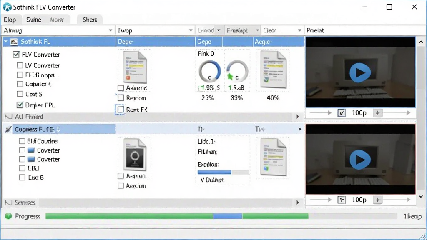Click the green star gauge showing 39%
This screenshot has width=427, height=240.
[237, 72]
